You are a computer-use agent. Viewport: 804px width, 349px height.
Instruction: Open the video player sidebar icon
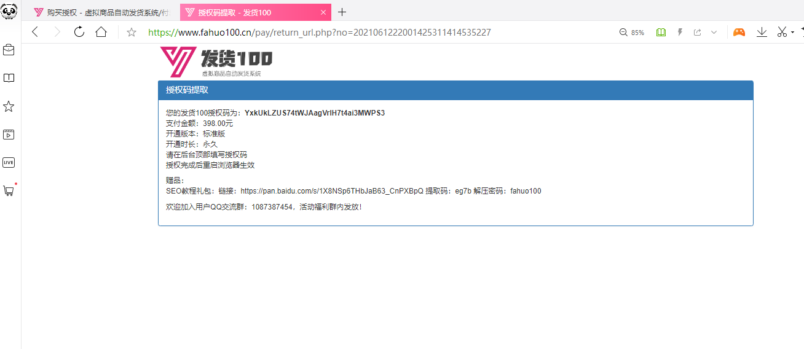9,135
